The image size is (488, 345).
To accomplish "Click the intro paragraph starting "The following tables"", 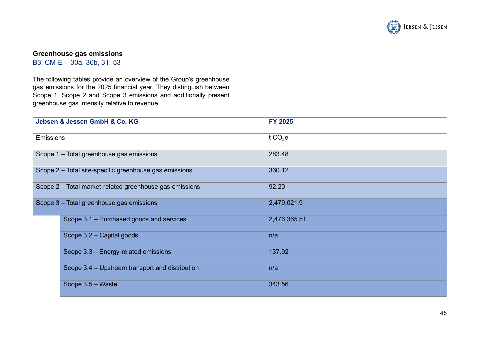I will 131,91.
